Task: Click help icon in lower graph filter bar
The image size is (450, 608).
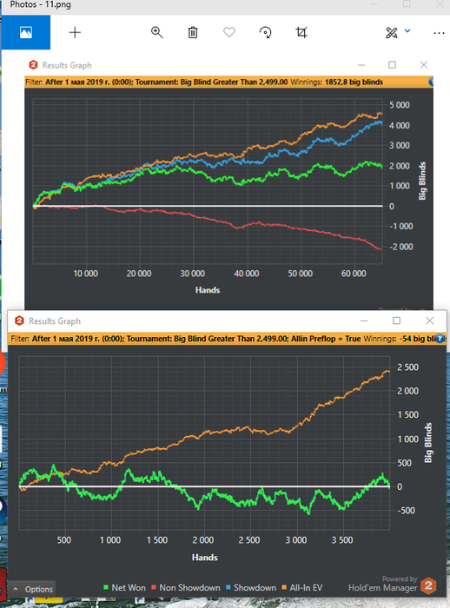Action: tap(440, 339)
